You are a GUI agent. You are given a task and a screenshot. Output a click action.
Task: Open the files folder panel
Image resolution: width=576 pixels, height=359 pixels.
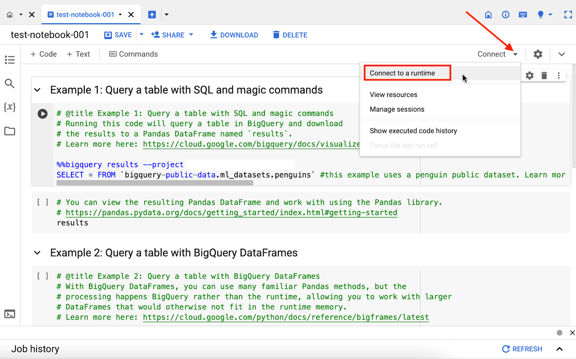tap(10, 131)
